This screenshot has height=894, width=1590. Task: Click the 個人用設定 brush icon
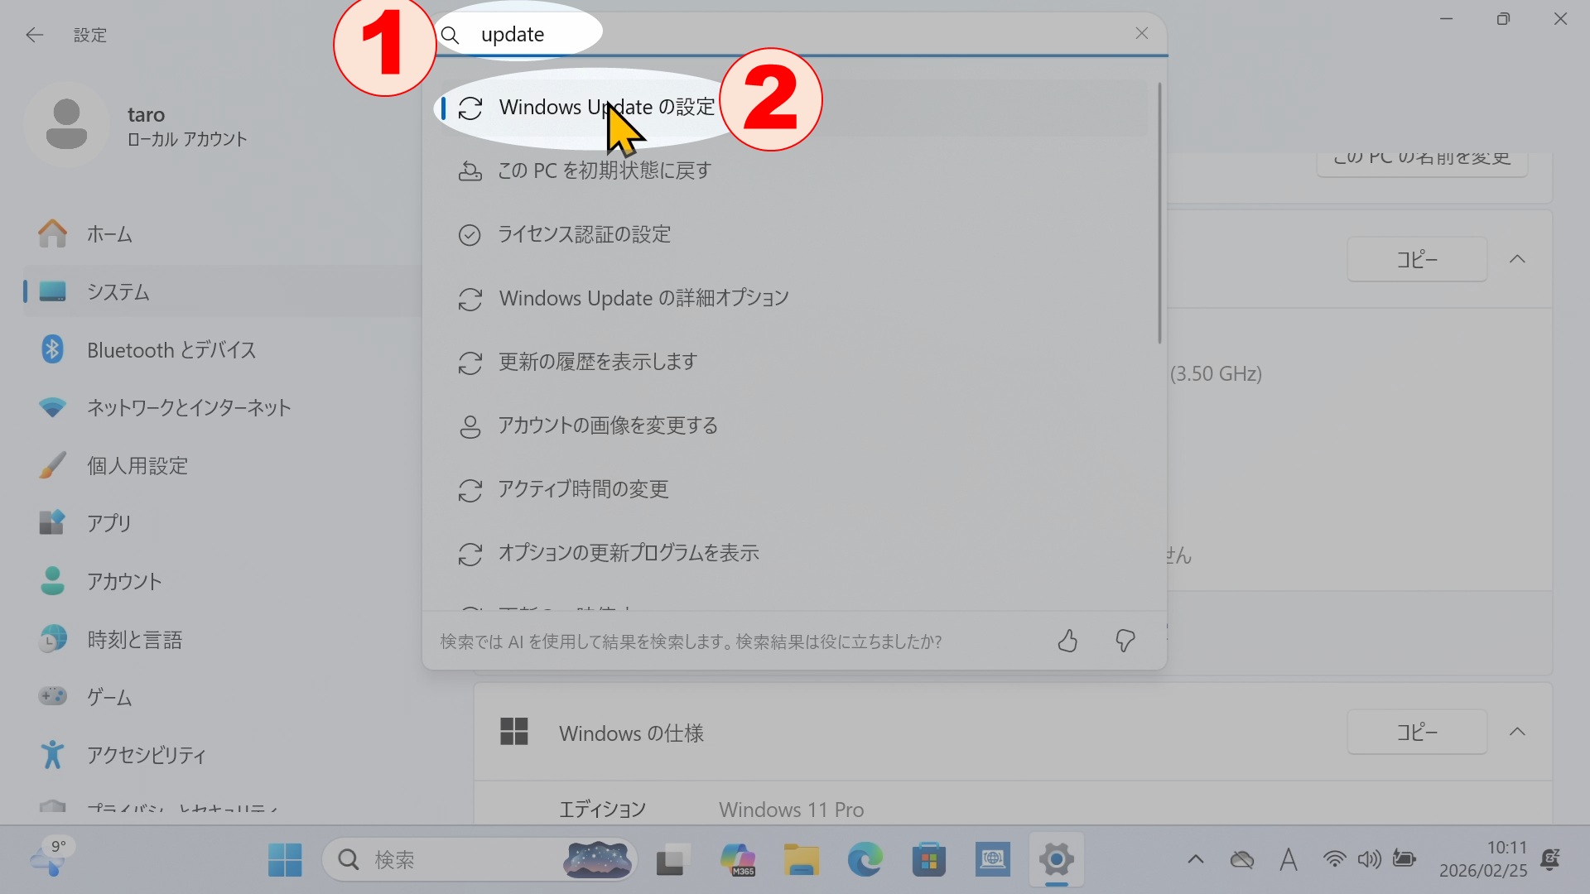pos(52,464)
